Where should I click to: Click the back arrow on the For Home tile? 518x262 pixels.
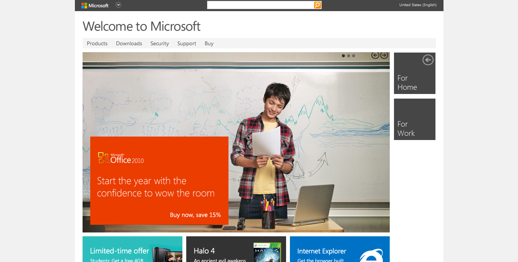(427, 60)
